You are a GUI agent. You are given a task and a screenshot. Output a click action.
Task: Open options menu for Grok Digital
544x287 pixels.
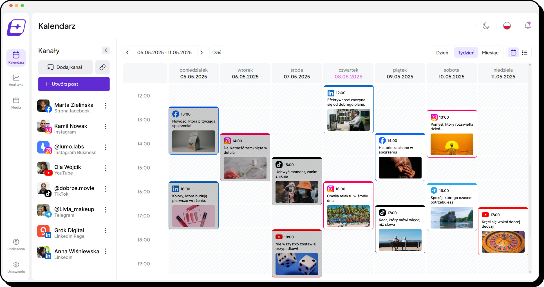point(106,230)
